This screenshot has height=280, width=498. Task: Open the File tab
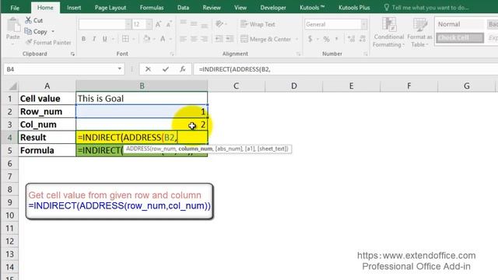tap(15, 8)
